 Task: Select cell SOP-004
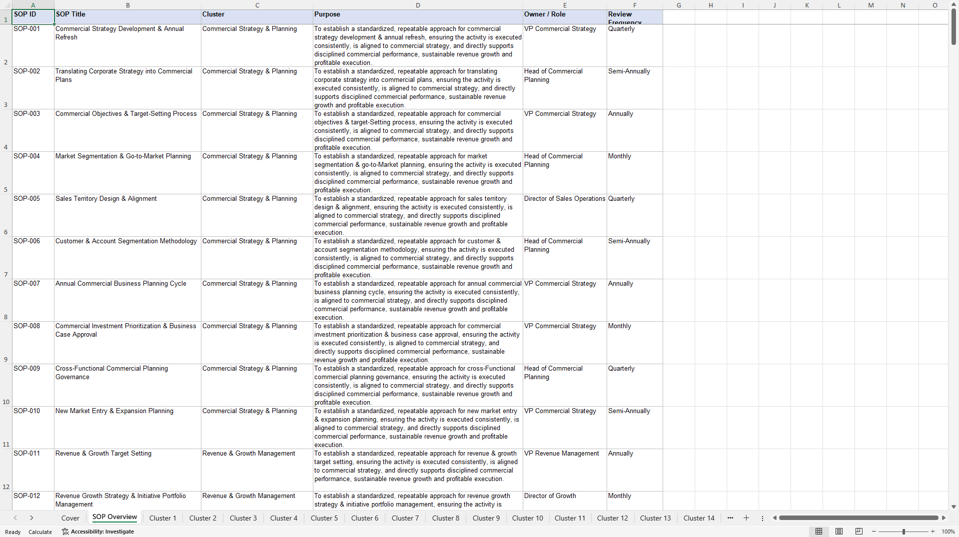coord(33,173)
